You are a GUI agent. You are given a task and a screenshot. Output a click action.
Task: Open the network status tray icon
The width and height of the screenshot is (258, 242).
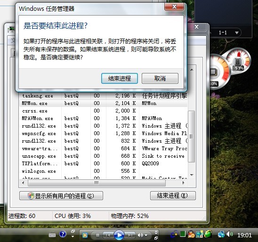click(x=221, y=234)
